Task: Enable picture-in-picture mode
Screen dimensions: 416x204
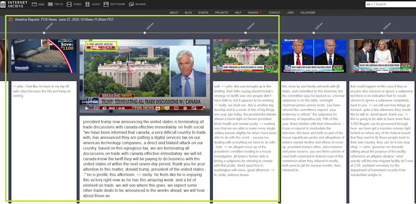Action: coord(194,108)
